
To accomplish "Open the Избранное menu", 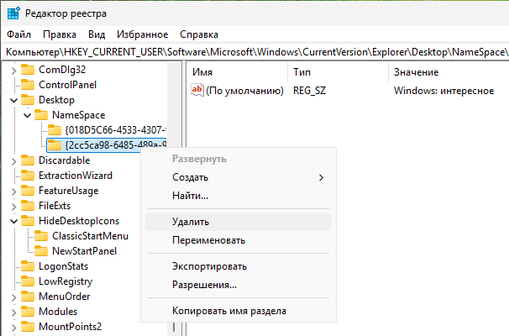I will [x=142, y=34].
